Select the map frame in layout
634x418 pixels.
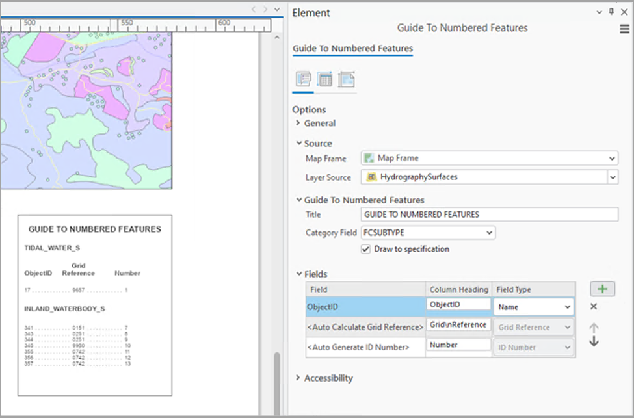86,110
